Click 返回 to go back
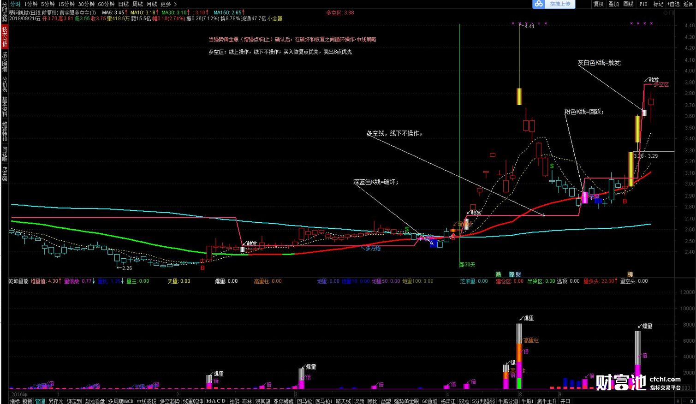This screenshot has height=404, width=696. (688, 4)
